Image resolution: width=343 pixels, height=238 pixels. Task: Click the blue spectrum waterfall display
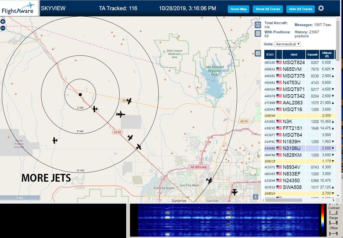click(x=228, y=220)
